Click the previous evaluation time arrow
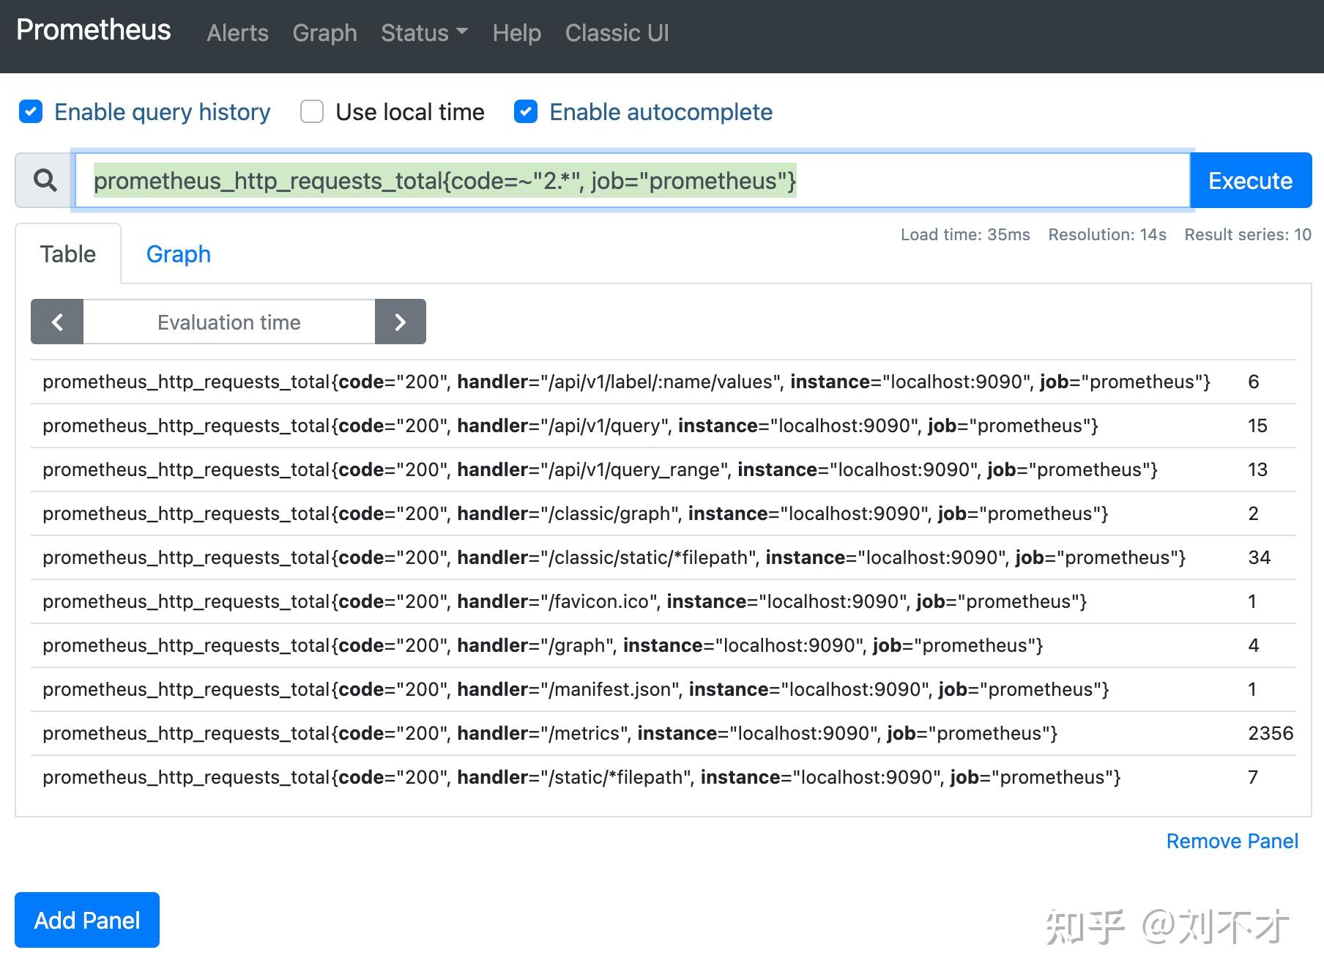Image resolution: width=1324 pixels, height=980 pixels. point(57,322)
